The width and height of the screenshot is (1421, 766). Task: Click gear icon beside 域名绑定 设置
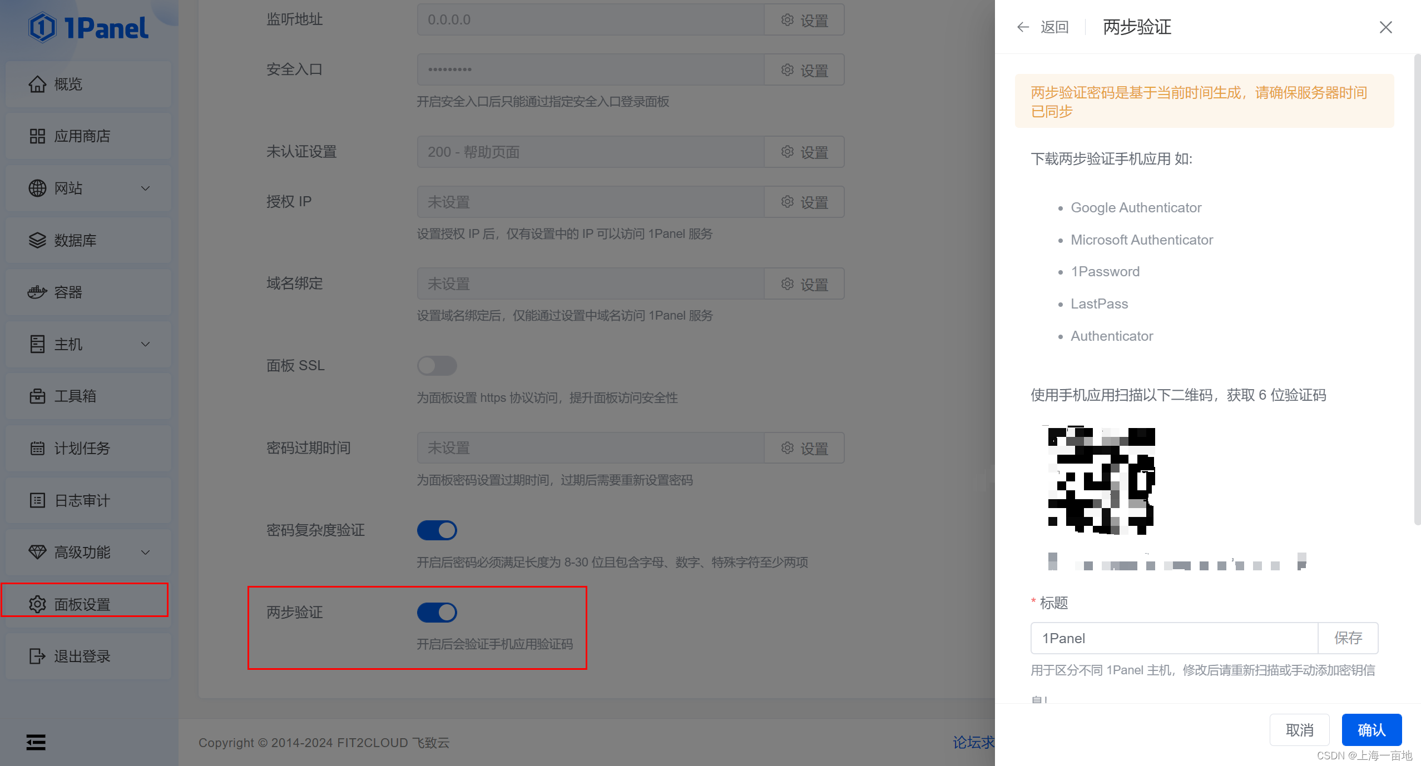[x=787, y=284]
